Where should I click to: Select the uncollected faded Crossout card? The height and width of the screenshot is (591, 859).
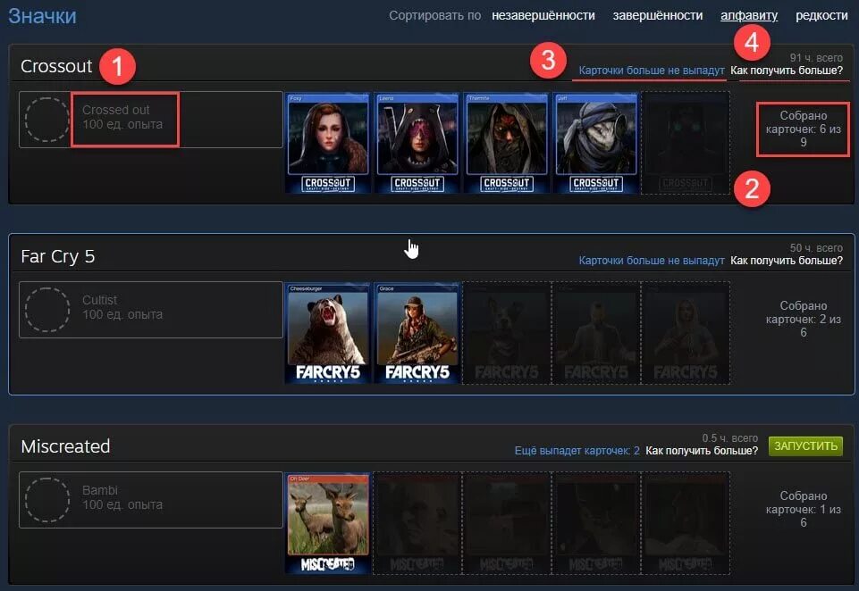[685, 143]
